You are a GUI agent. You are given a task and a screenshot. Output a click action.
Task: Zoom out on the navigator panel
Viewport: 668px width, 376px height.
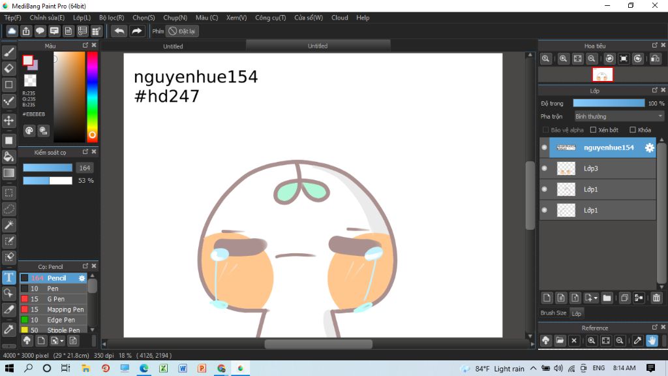pos(591,59)
